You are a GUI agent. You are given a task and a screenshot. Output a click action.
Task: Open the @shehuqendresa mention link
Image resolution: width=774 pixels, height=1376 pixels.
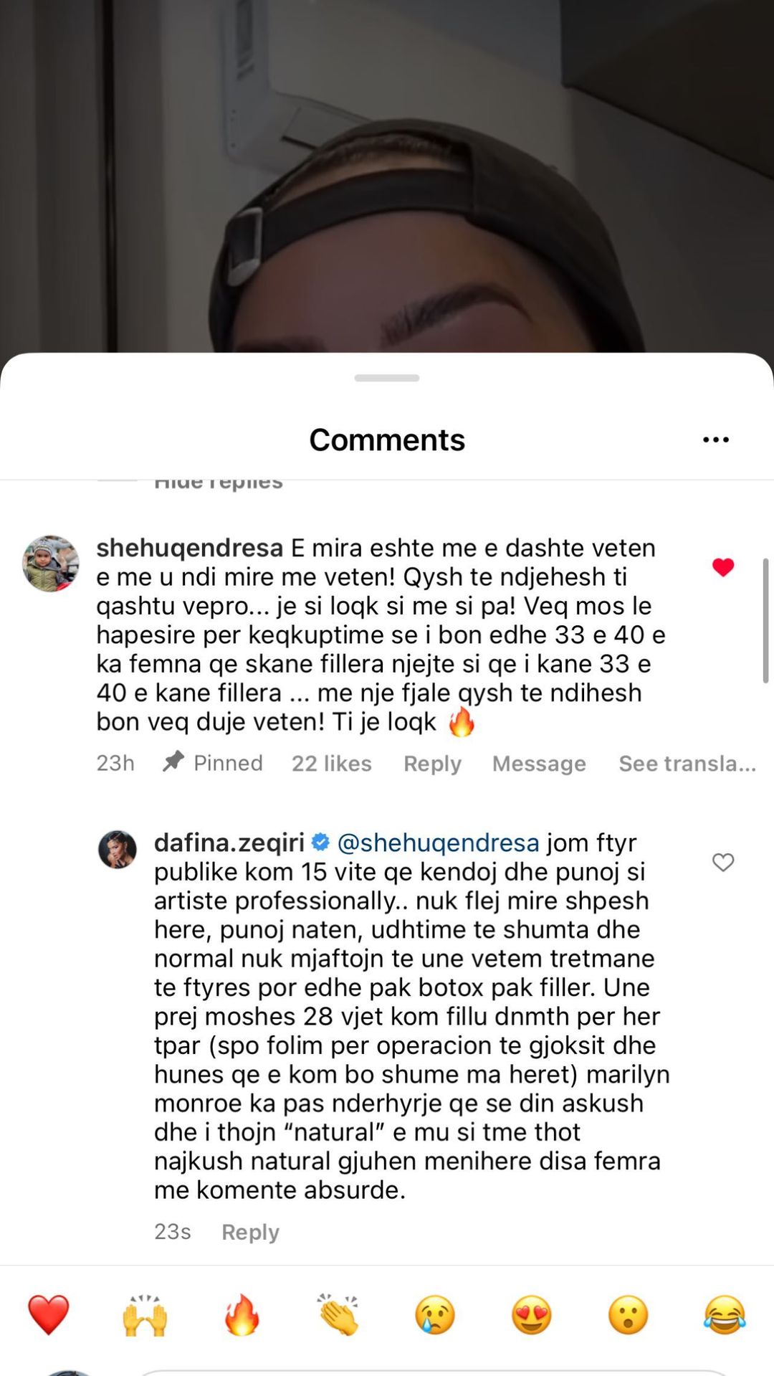[438, 843]
